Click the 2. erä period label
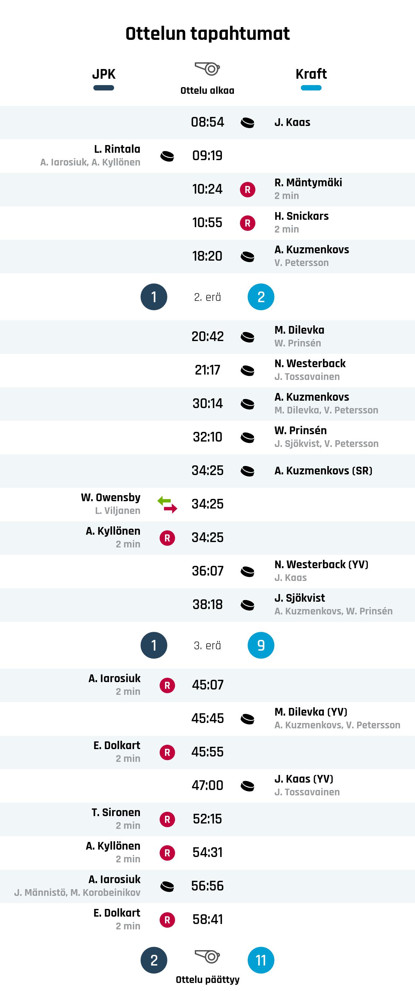The image size is (415, 991). pos(207,297)
